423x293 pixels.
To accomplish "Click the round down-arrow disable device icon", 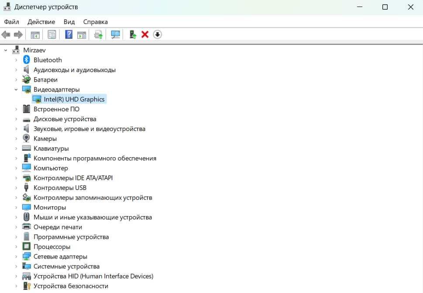I will click(x=157, y=34).
